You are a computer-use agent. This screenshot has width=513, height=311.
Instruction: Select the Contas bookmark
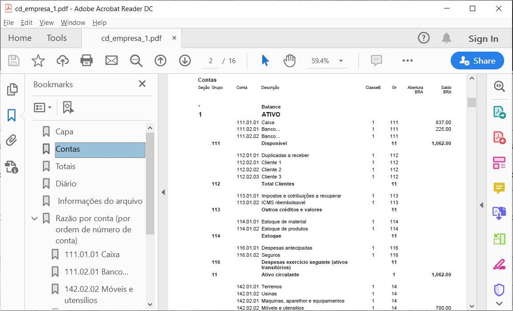coord(100,149)
